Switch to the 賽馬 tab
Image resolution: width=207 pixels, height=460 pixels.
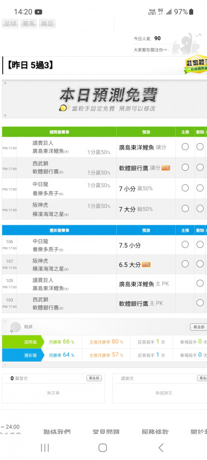29,24
